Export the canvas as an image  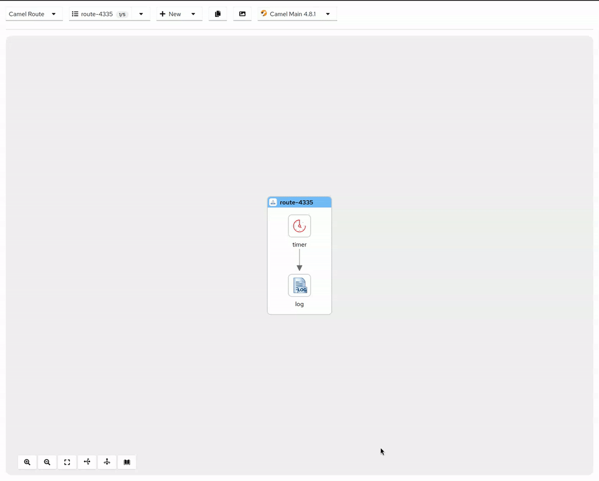[242, 13]
